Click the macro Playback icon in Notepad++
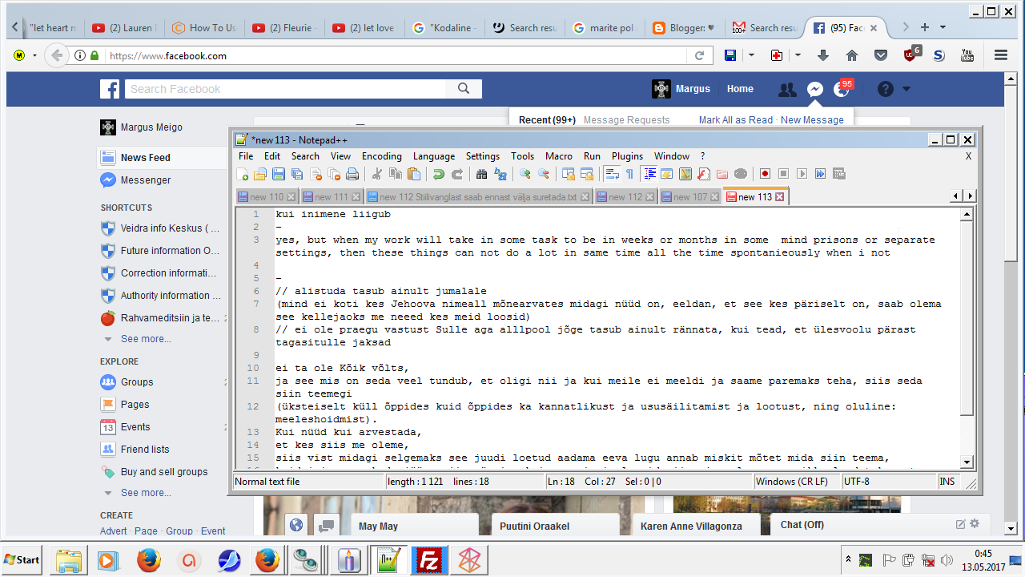Image resolution: width=1025 pixels, height=577 pixels. pyautogui.click(x=802, y=174)
